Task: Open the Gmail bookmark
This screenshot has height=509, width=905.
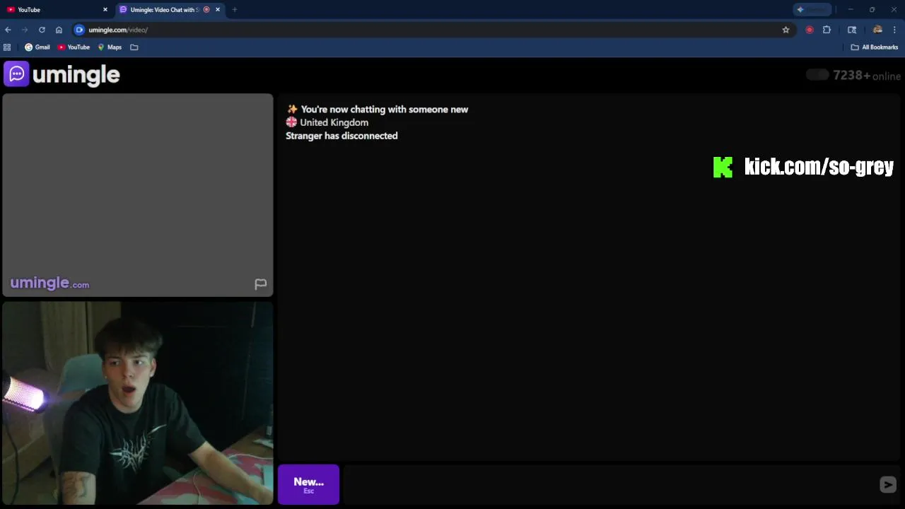Action: point(37,47)
